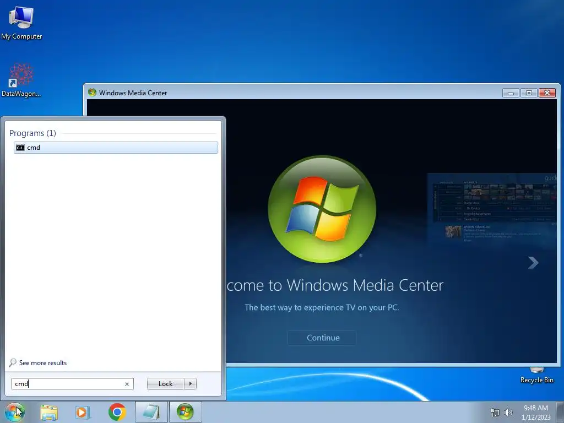Click the next arrow chevron in Media Center
This screenshot has height=423, width=564.
click(533, 263)
